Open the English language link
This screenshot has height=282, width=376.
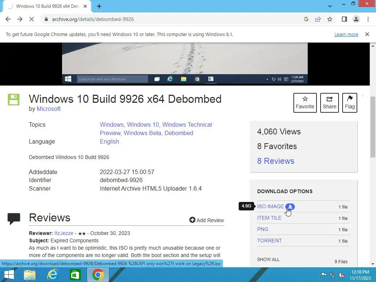[x=109, y=141]
